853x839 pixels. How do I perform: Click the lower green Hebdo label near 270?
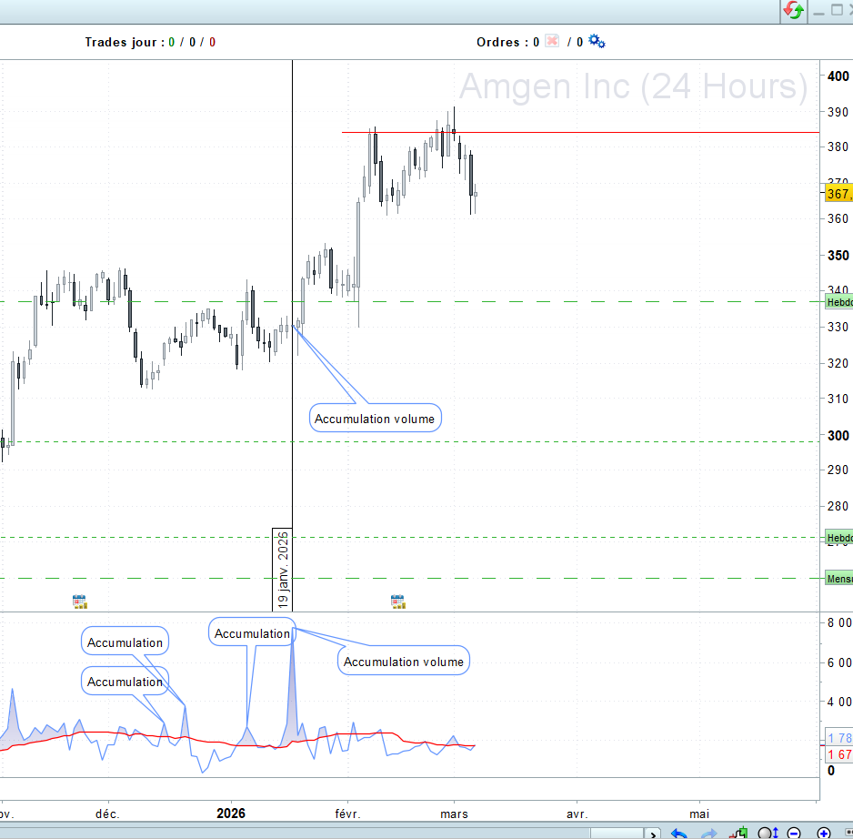(x=838, y=538)
